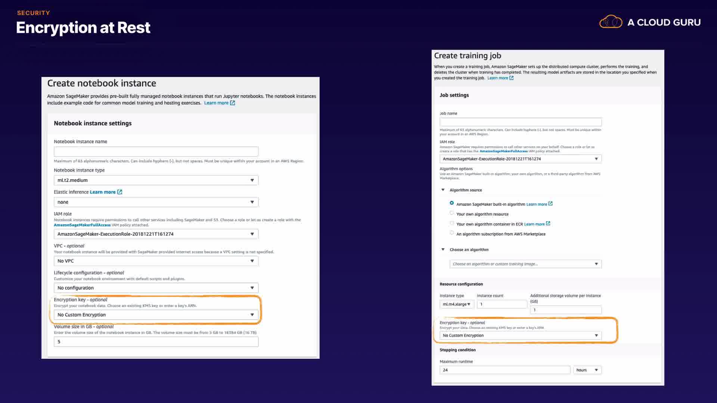Click external-link icon after training job Learn more
The image size is (717, 403).
511,78
